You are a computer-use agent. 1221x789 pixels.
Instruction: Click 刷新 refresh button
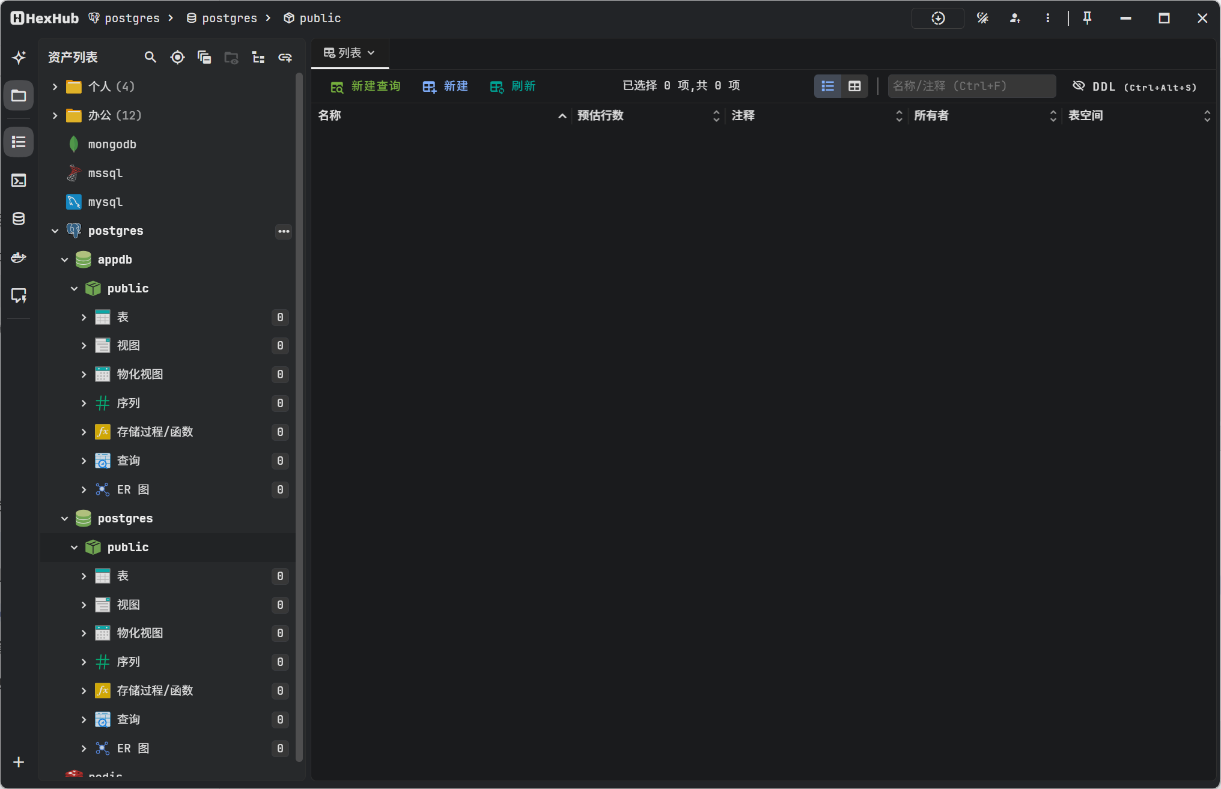click(x=513, y=86)
